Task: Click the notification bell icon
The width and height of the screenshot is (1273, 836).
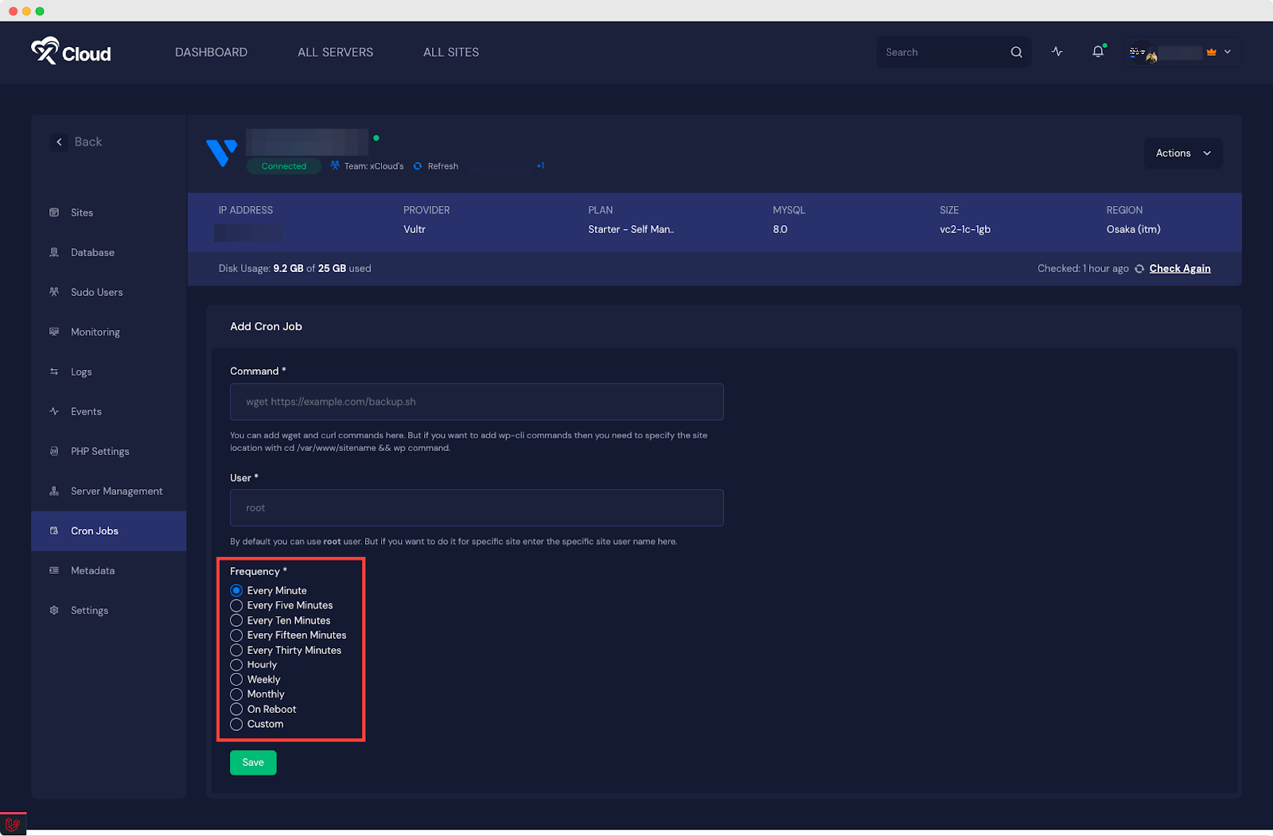Action: [1098, 52]
